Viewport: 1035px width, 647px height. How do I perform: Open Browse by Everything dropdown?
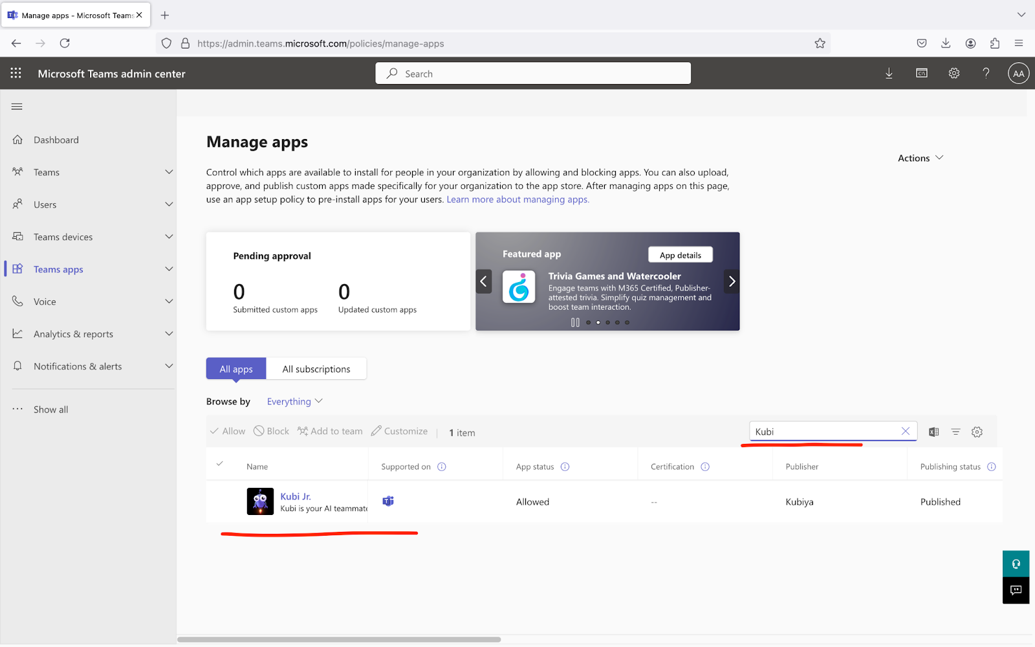pyautogui.click(x=295, y=402)
